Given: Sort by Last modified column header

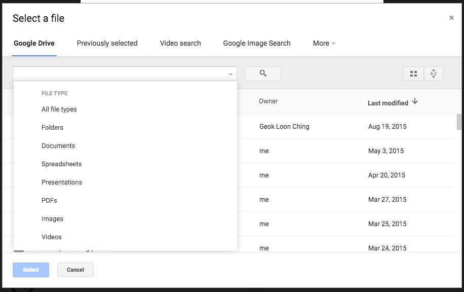Looking at the screenshot, I should pos(388,103).
